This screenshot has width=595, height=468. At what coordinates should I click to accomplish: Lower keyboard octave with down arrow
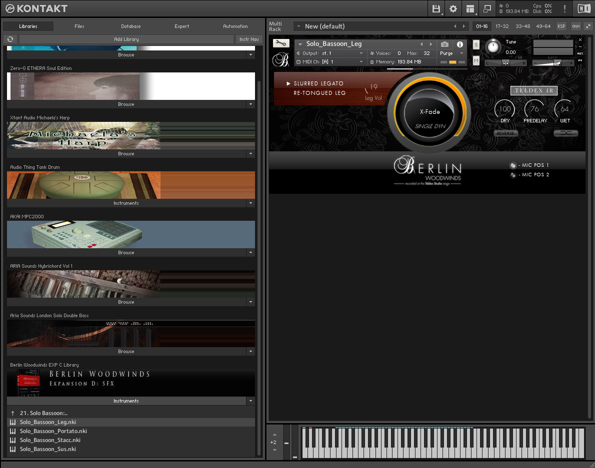(274, 450)
